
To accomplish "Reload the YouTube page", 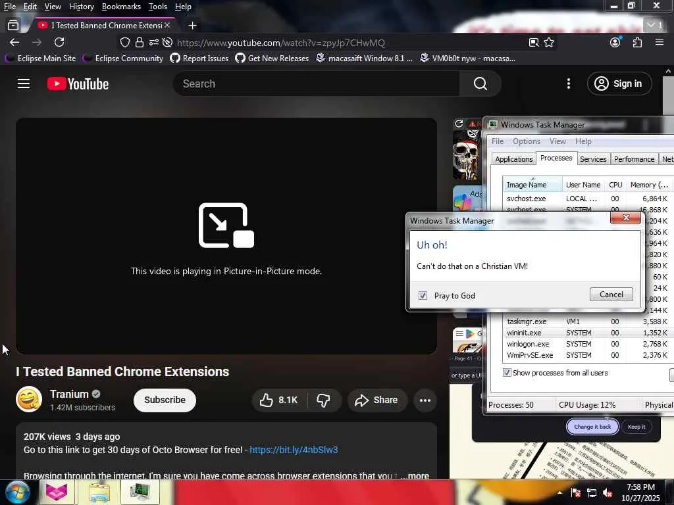I will coord(59,42).
